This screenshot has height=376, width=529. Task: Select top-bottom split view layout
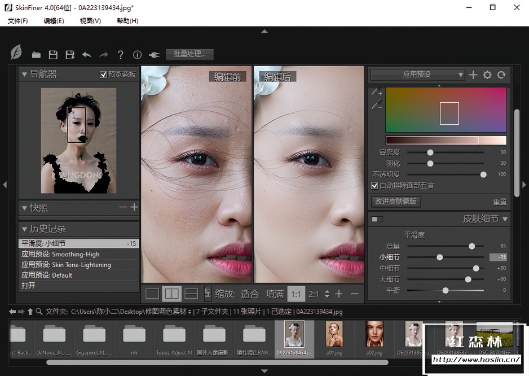pos(191,294)
